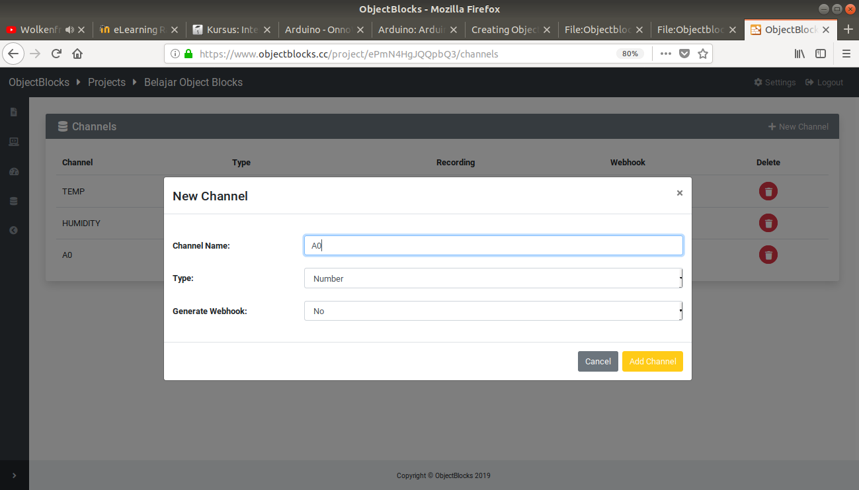The height and width of the screenshot is (490, 859).
Task: Delete the TEMP channel with trash icon
Action: pos(768,191)
